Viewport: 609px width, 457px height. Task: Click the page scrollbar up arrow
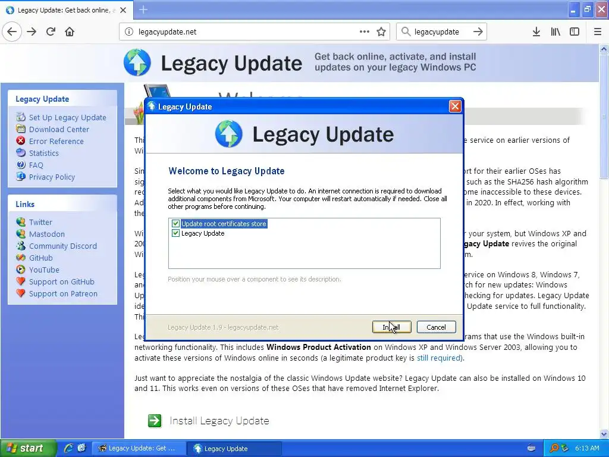[x=604, y=49]
